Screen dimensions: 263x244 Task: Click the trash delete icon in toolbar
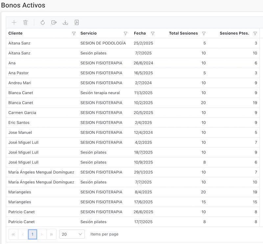click(x=25, y=23)
